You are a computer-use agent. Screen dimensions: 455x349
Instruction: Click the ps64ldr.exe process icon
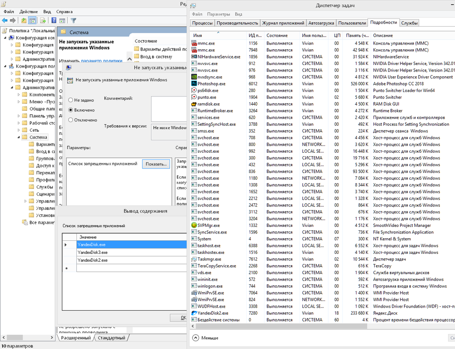(194, 90)
